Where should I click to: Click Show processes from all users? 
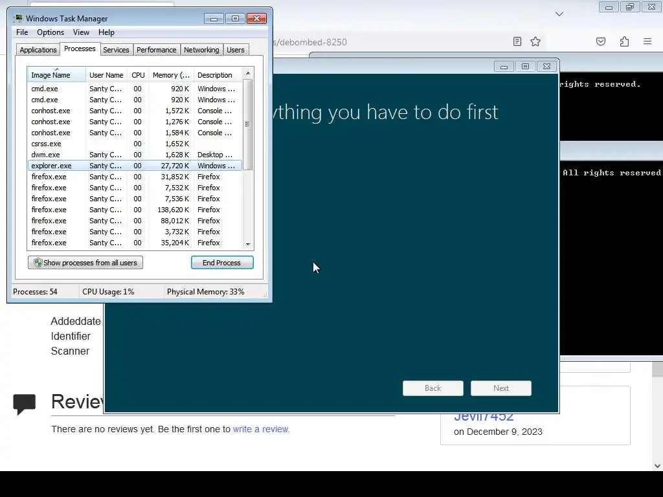[x=85, y=263]
